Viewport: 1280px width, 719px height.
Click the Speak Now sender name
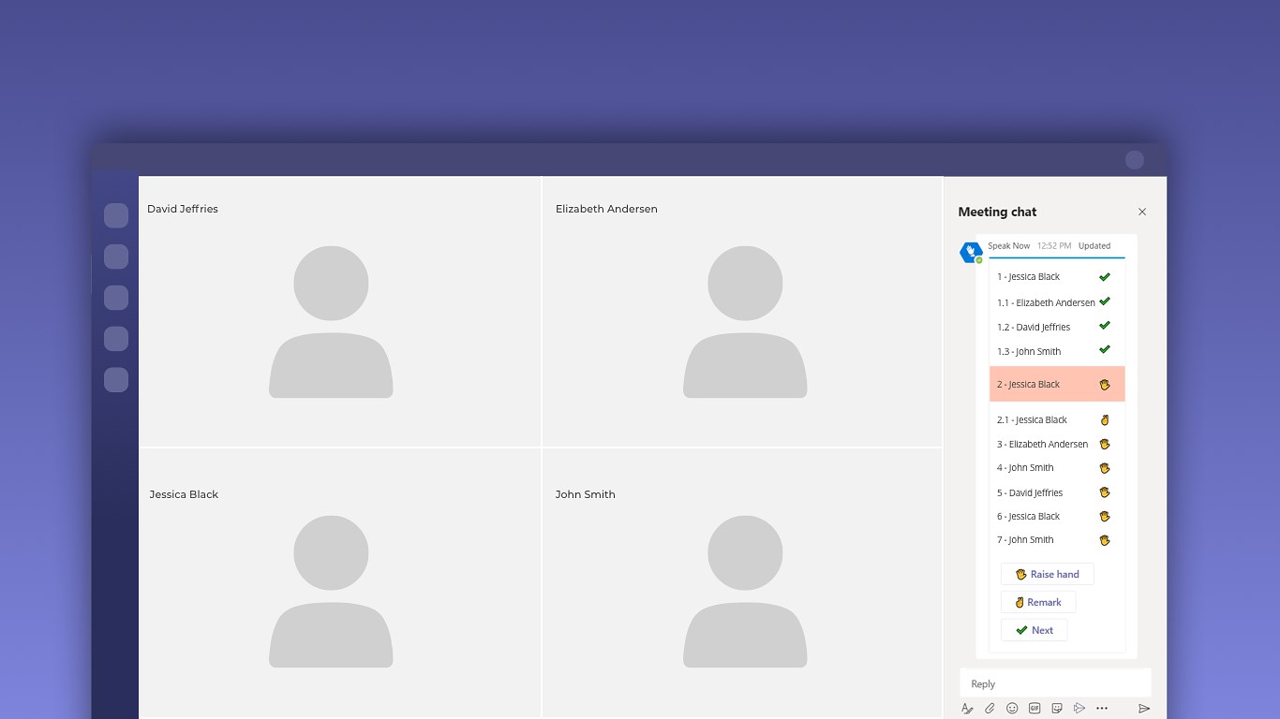[x=1008, y=246]
